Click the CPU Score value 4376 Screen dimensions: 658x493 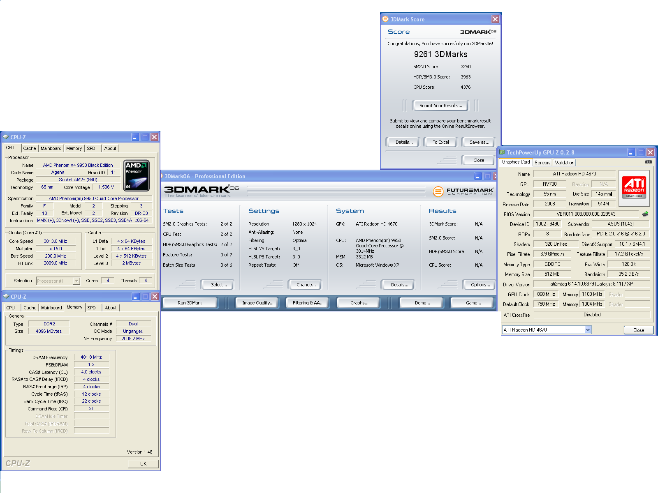[x=465, y=87]
